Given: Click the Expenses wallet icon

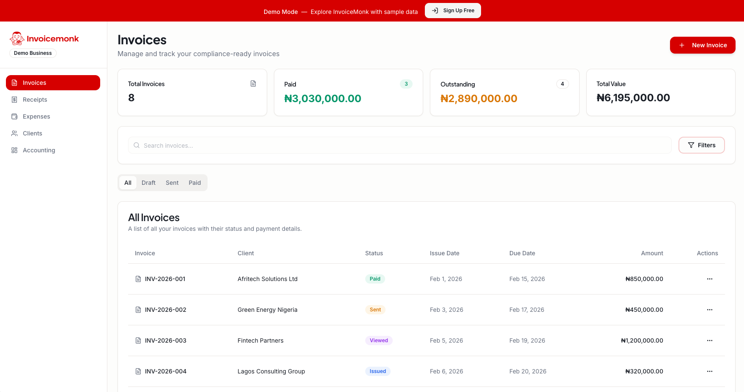Looking at the screenshot, I should click(x=14, y=116).
